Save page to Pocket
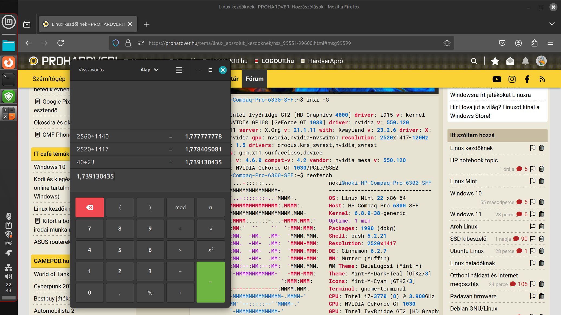The image size is (561, 315). [x=502, y=43]
